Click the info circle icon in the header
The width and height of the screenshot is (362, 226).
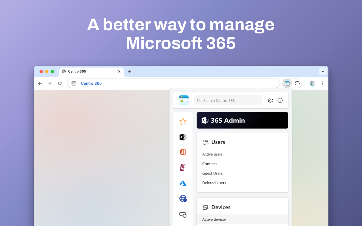[x=280, y=100]
